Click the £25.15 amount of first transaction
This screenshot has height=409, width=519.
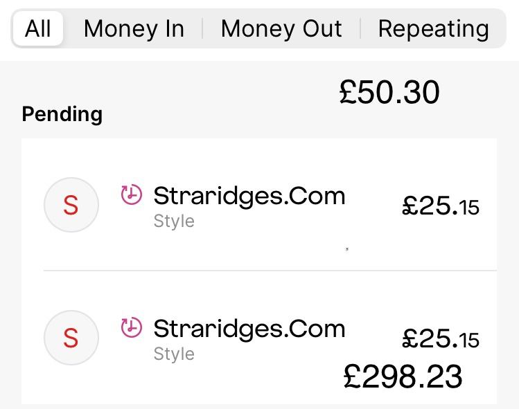[441, 206]
